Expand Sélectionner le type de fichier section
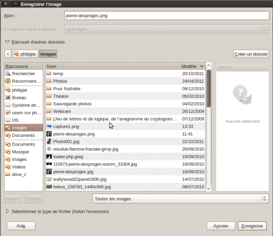This screenshot has height=236, width=273. 7,211
